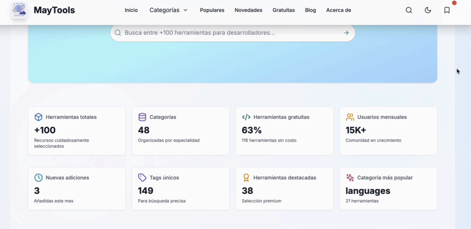Select the tag icon on Tags únicos
Viewport: 471px width, 229px height.
click(142, 177)
